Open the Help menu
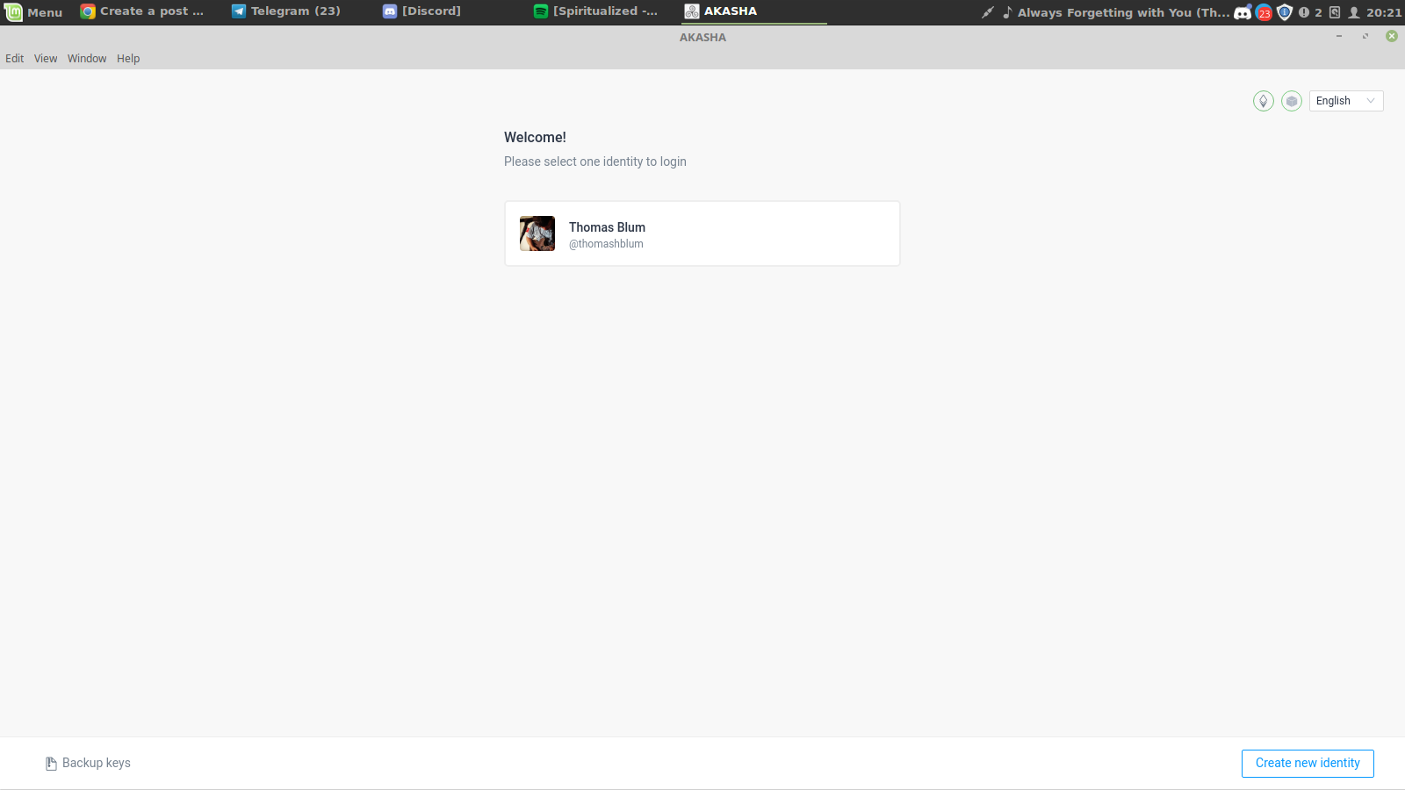The width and height of the screenshot is (1405, 790). (x=128, y=59)
